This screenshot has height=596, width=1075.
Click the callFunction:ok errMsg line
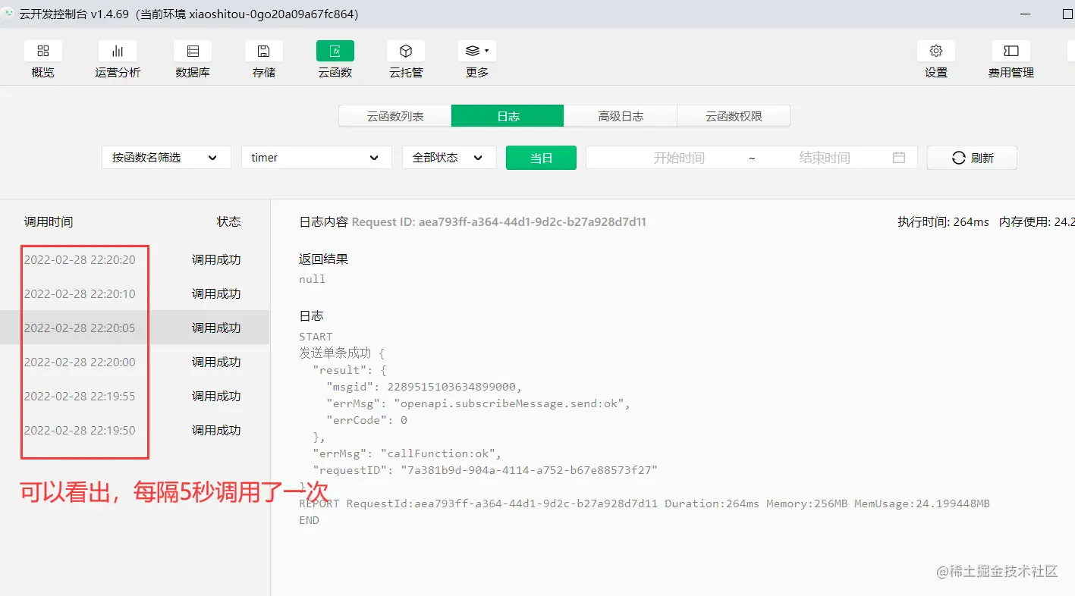pyautogui.click(x=407, y=453)
